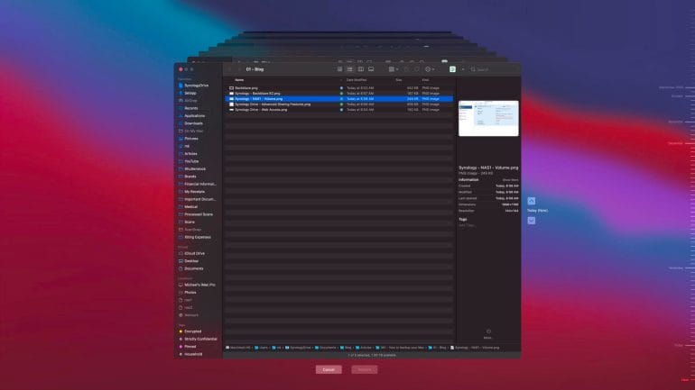
Task: Click the green document app icon in toolbar
Action: coord(452,69)
